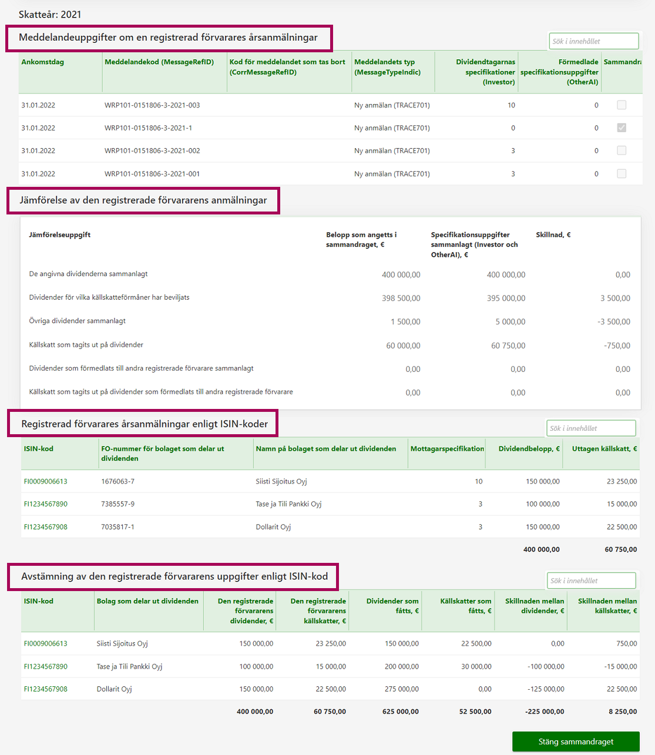Toggle the checked checkbox for WRP101-0151806-3-2021-1
The height and width of the screenshot is (755, 655).
click(621, 127)
